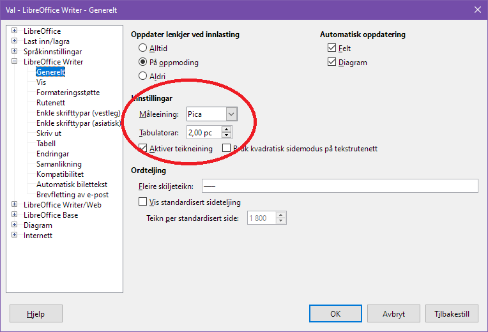Click the Tabulatorar value field

pos(204,132)
